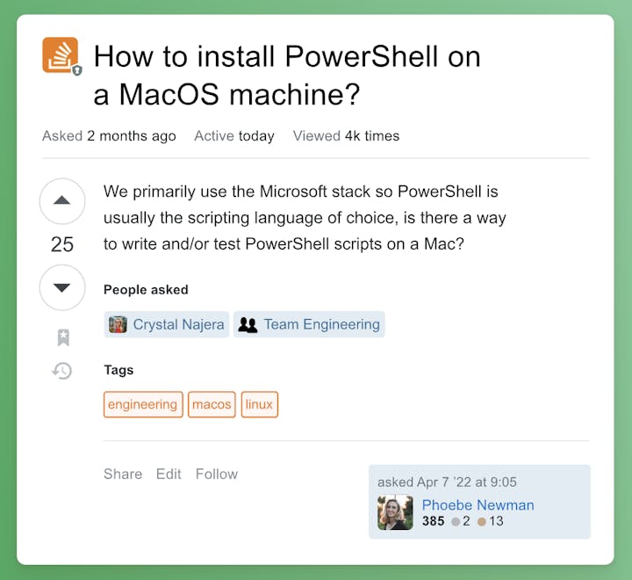The width and height of the screenshot is (632, 580).
Task: Toggle bookmark on this question
Action: (62, 337)
